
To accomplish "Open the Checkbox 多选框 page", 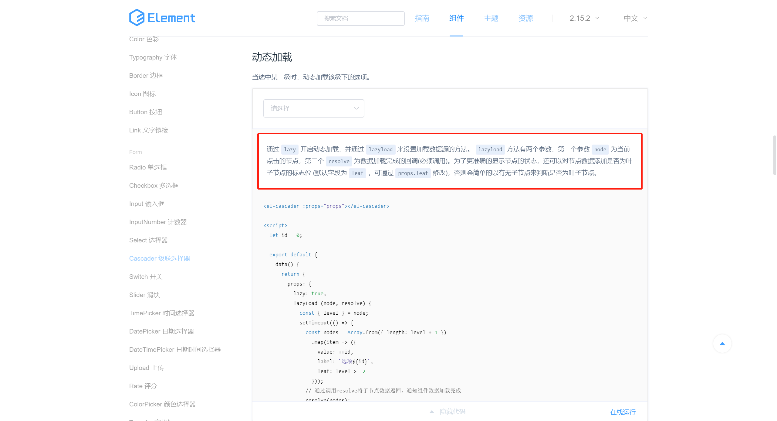I will click(x=154, y=185).
